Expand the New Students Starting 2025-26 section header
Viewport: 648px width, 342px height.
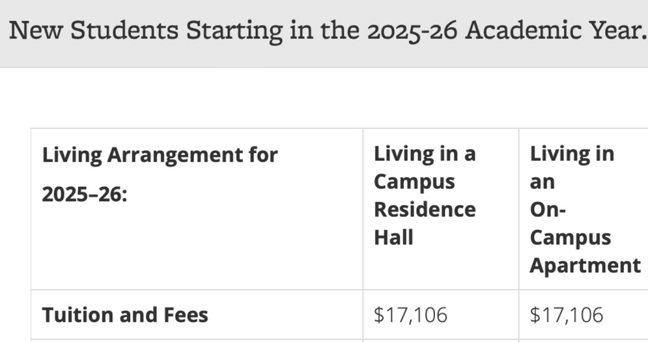click(x=324, y=33)
